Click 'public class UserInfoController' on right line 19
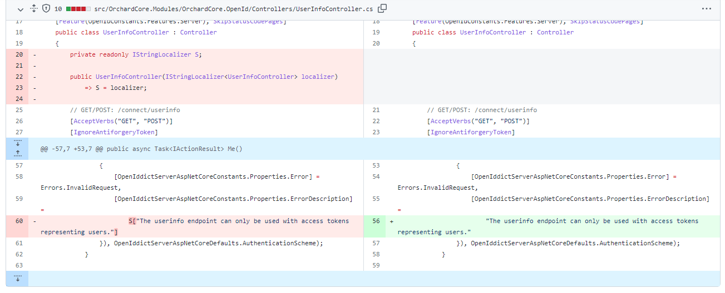The width and height of the screenshot is (725, 293). (x=493, y=32)
